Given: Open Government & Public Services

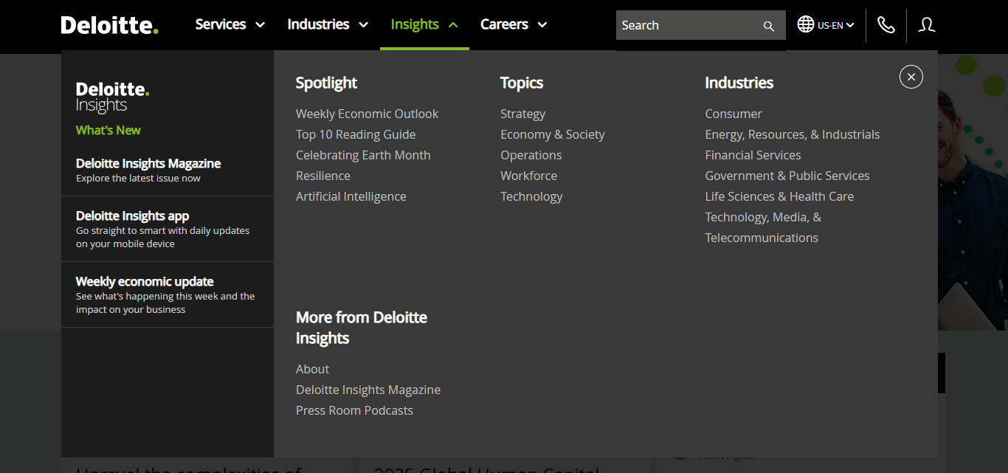Looking at the screenshot, I should click(787, 176).
